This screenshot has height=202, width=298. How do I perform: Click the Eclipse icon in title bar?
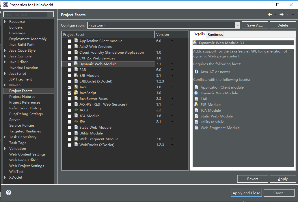6,5
